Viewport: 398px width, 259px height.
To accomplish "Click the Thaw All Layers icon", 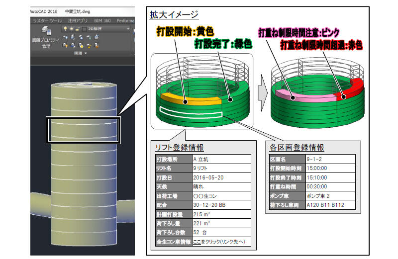I will coord(81,45).
